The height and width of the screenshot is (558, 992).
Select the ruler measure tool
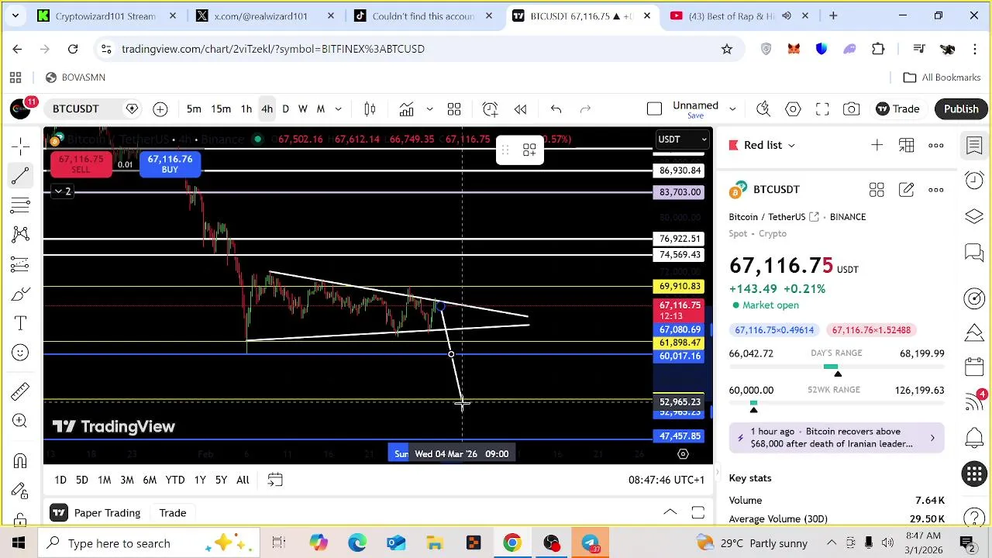tap(21, 391)
